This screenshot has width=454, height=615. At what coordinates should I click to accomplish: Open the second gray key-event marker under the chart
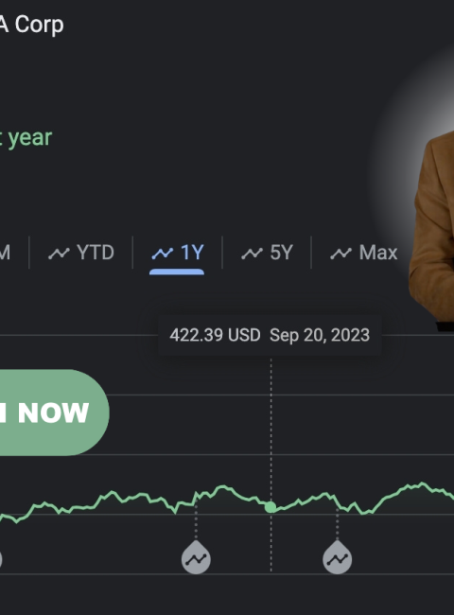[337, 557]
